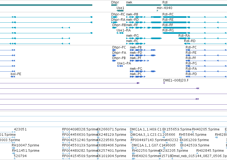The width and height of the screenshot is (227, 160).
Task: Click protein Rdl-PA
Action: 206,71
